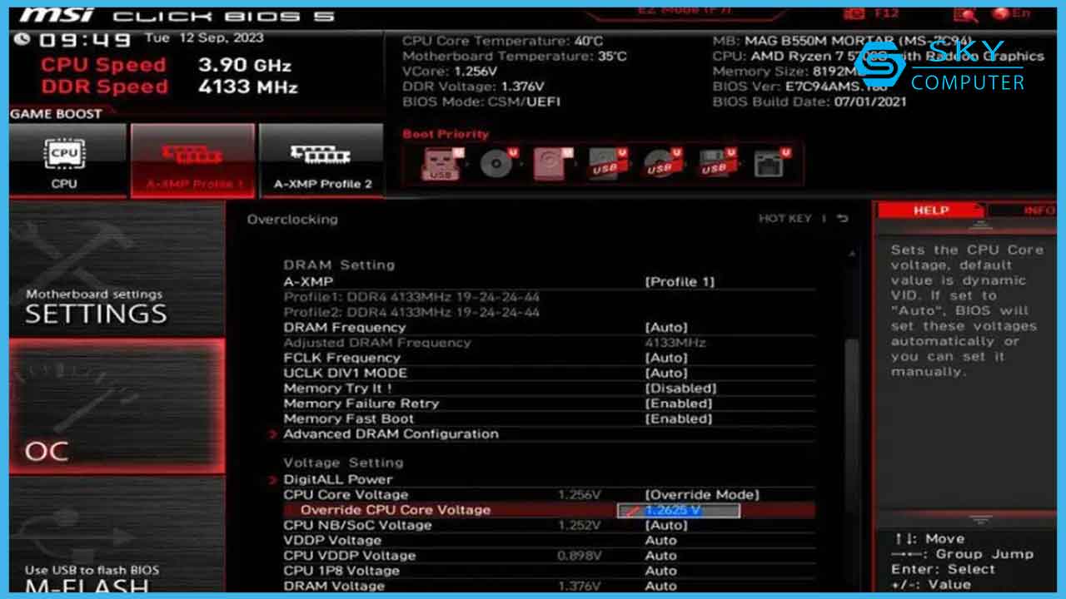Select CPU VDDP Voltage Auto value
Screen dimensions: 1066x599
(x=661, y=556)
